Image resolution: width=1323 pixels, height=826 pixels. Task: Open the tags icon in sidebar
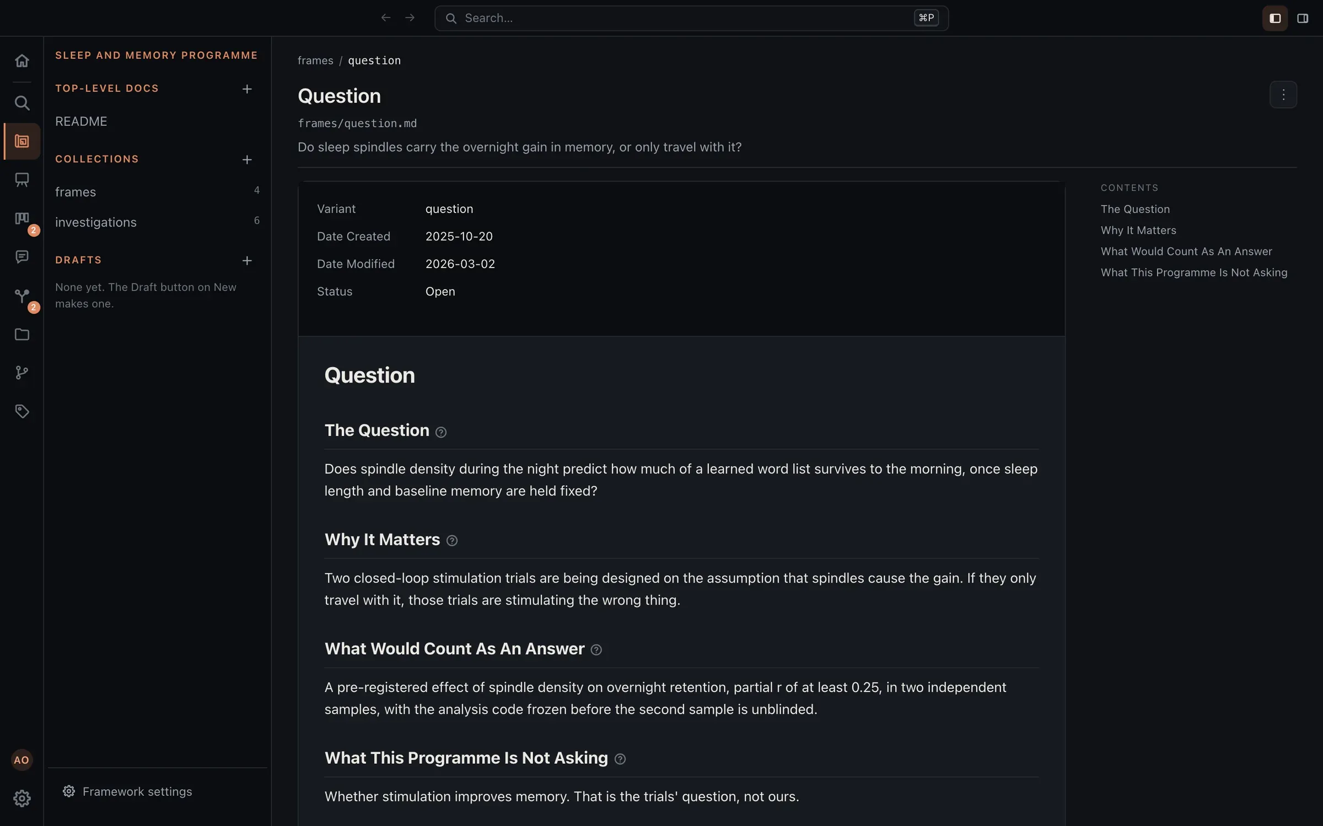click(21, 411)
